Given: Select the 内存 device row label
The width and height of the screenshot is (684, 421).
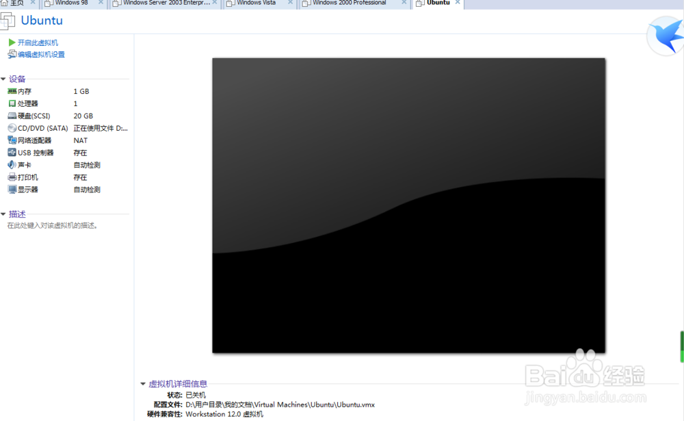Looking at the screenshot, I should (25, 91).
